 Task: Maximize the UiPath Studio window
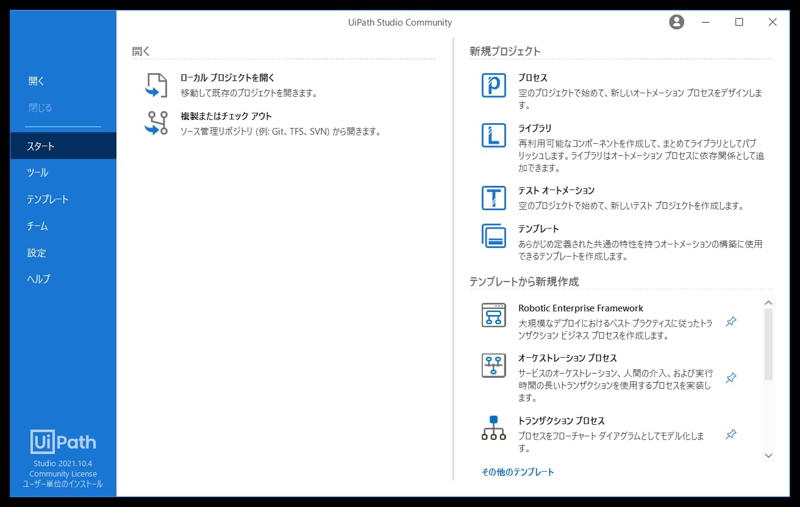coord(739,22)
